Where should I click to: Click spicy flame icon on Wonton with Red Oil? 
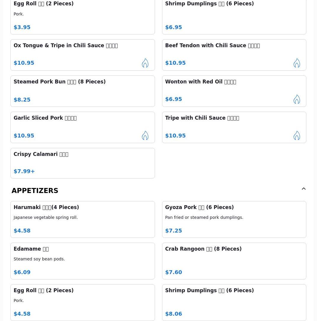(x=297, y=99)
